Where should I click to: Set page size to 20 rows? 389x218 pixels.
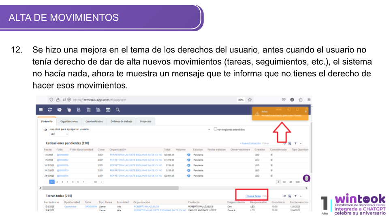point(291,182)
